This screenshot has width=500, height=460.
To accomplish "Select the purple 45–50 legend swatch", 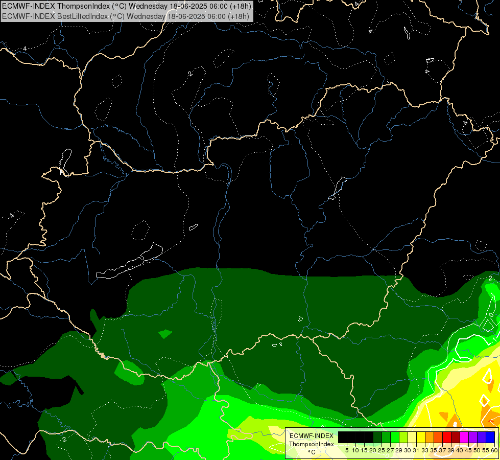I will pyautogui.click(x=473, y=438).
